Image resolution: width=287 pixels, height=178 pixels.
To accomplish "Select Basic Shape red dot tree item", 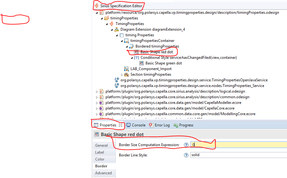I will [156, 52].
